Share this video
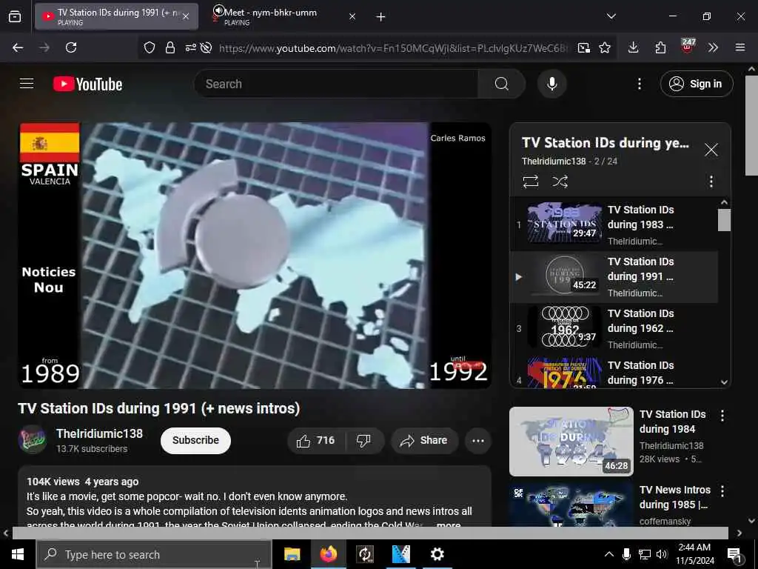The width and height of the screenshot is (758, 569). (424, 440)
